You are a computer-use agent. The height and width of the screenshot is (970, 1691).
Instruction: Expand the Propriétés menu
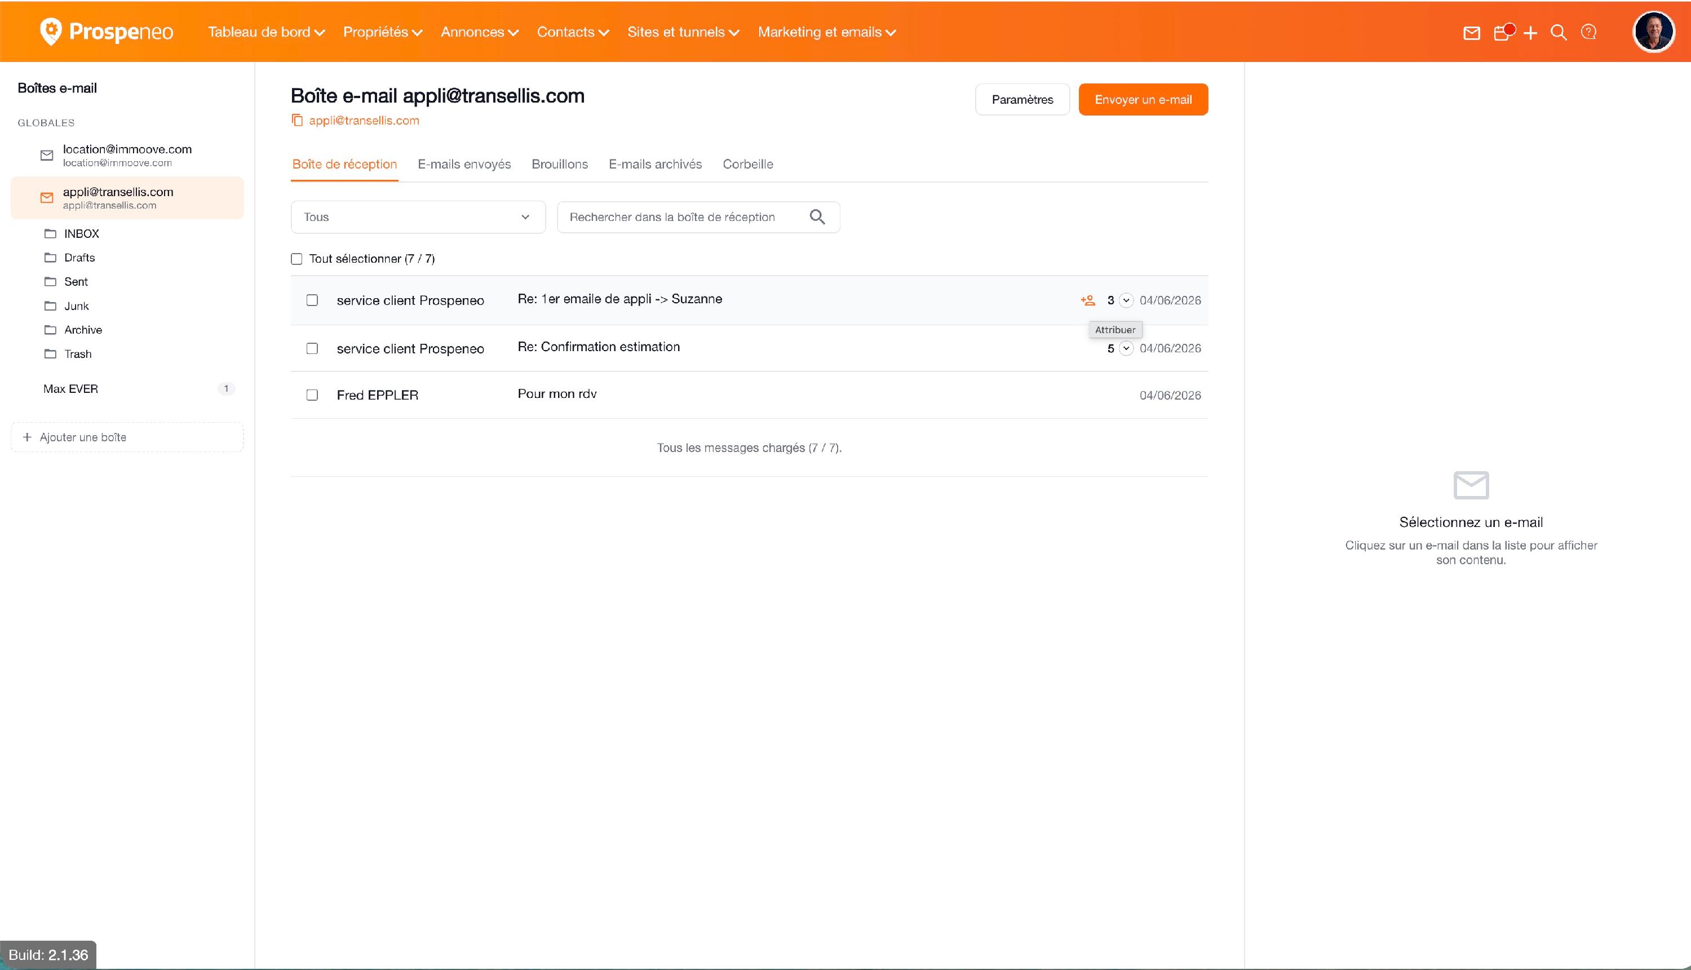click(x=382, y=32)
